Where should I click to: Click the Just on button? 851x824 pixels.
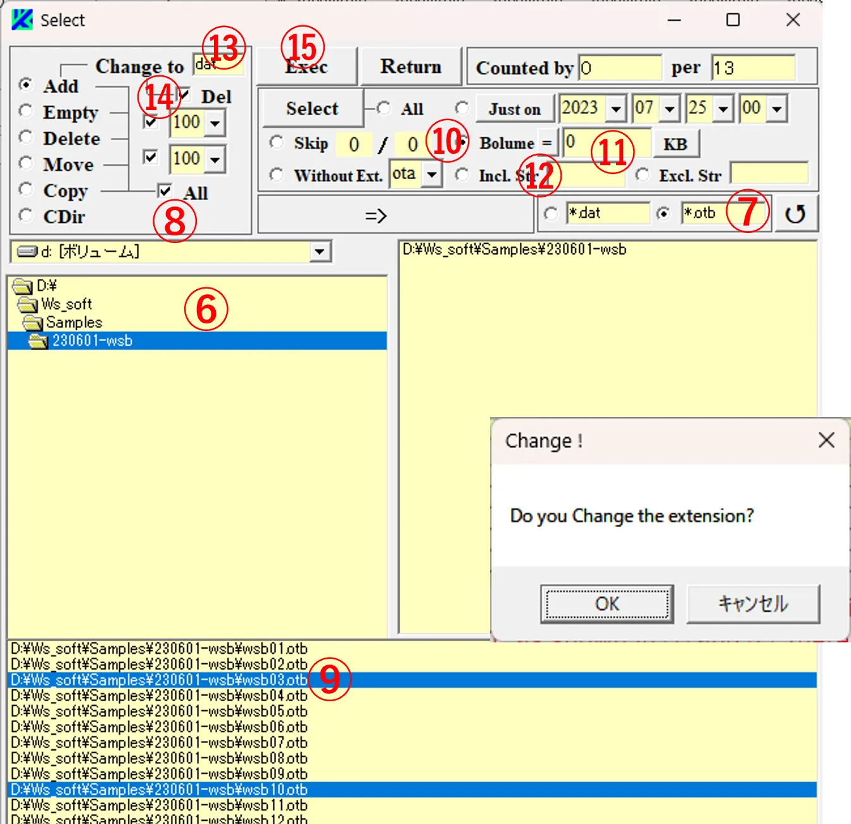[515, 109]
